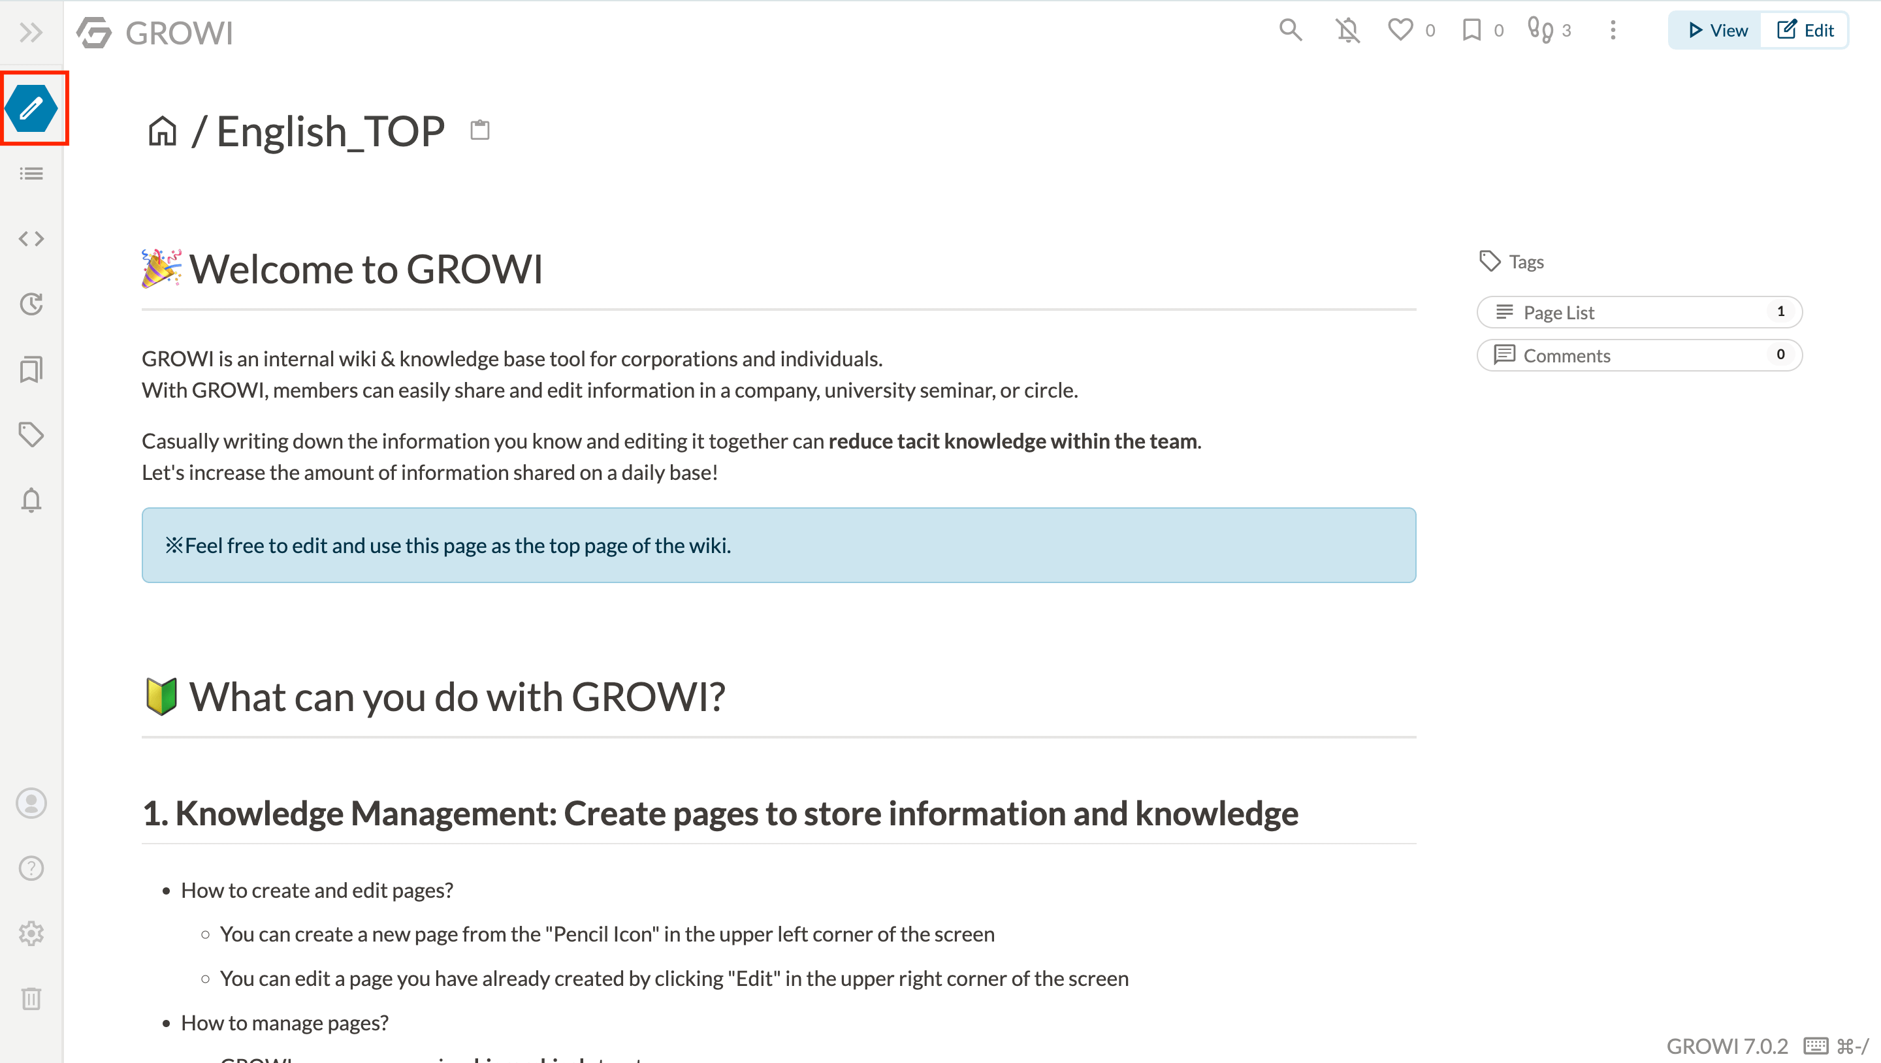Open admin settings gear icon
The width and height of the screenshot is (1881, 1063).
point(31,933)
